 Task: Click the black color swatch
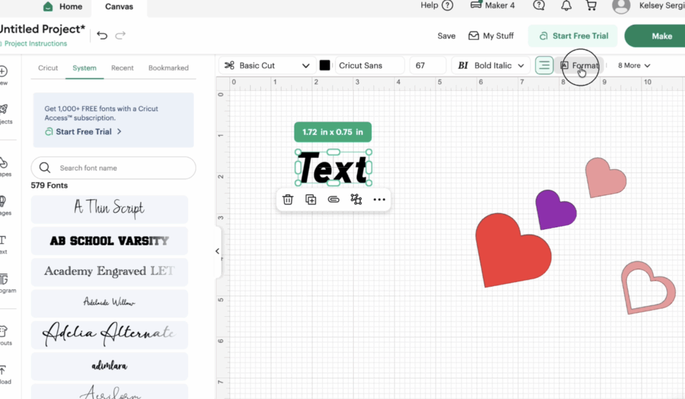(x=324, y=65)
